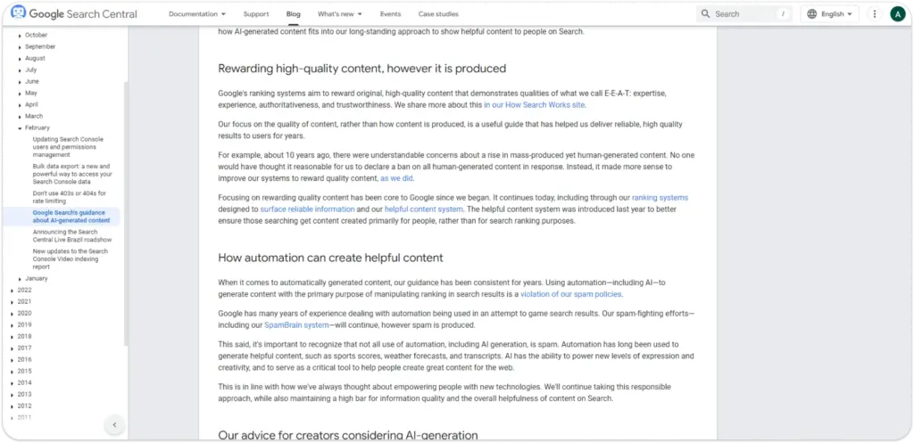Screen dimensions: 914x443
Task: Click the Google Search Central logo
Action: click(74, 13)
